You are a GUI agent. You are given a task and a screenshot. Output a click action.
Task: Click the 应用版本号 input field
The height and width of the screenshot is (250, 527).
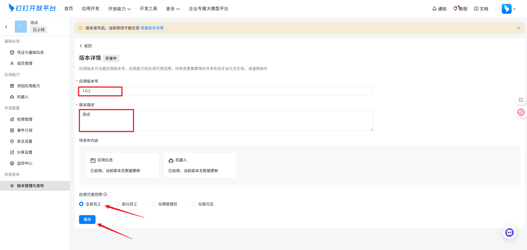[x=225, y=91]
